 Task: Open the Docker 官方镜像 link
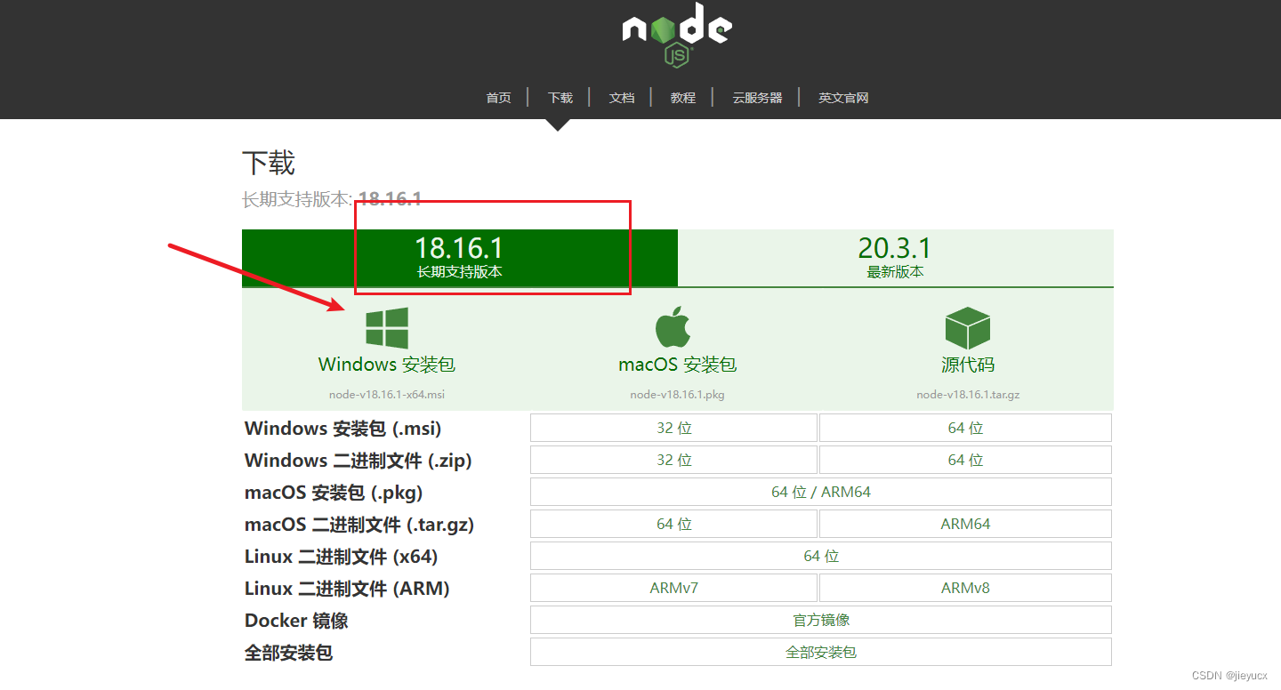pos(821,620)
